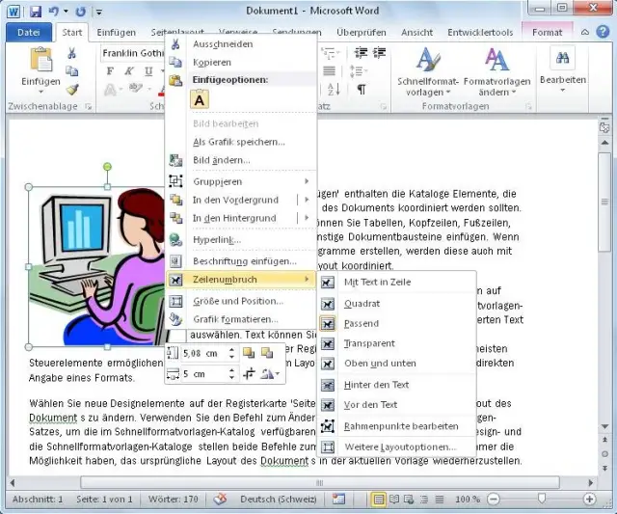The image size is (617, 514).
Task: Choose Größe und Position menu entry
Action: tap(241, 301)
